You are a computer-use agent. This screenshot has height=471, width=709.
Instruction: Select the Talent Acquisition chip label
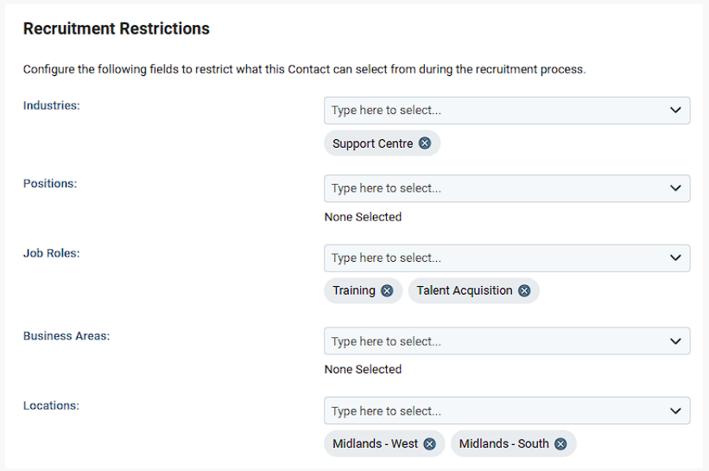pos(465,290)
